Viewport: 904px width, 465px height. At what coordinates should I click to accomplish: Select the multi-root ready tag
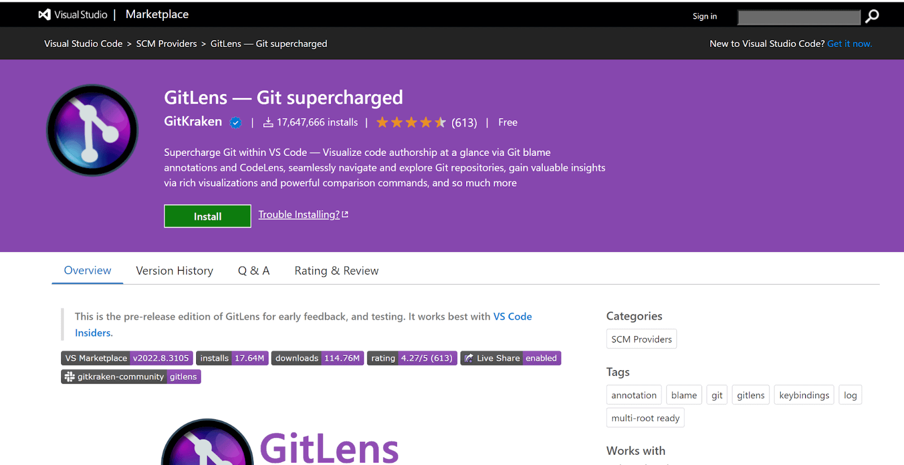pyautogui.click(x=645, y=418)
